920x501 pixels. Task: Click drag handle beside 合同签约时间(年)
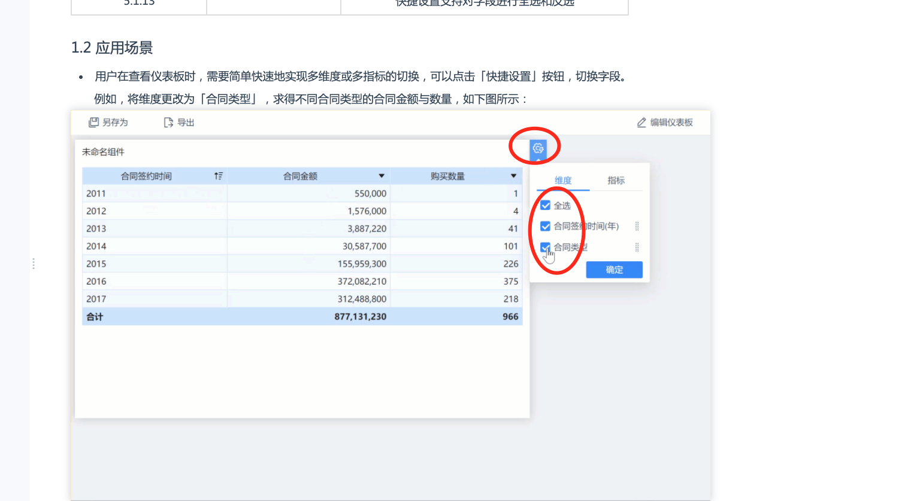pos(637,226)
